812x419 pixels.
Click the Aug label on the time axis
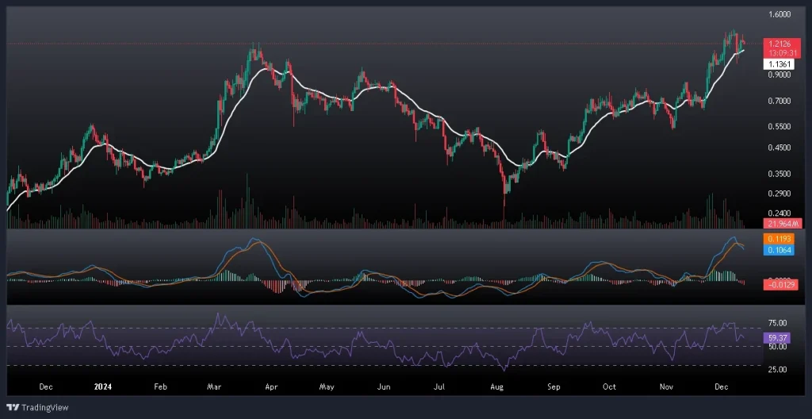[498, 386]
